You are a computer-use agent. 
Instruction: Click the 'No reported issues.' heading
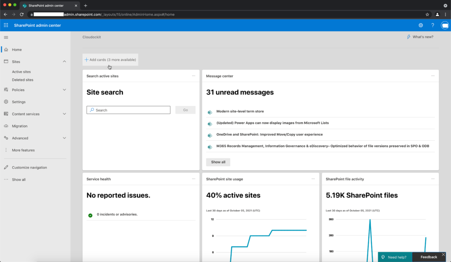point(118,195)
